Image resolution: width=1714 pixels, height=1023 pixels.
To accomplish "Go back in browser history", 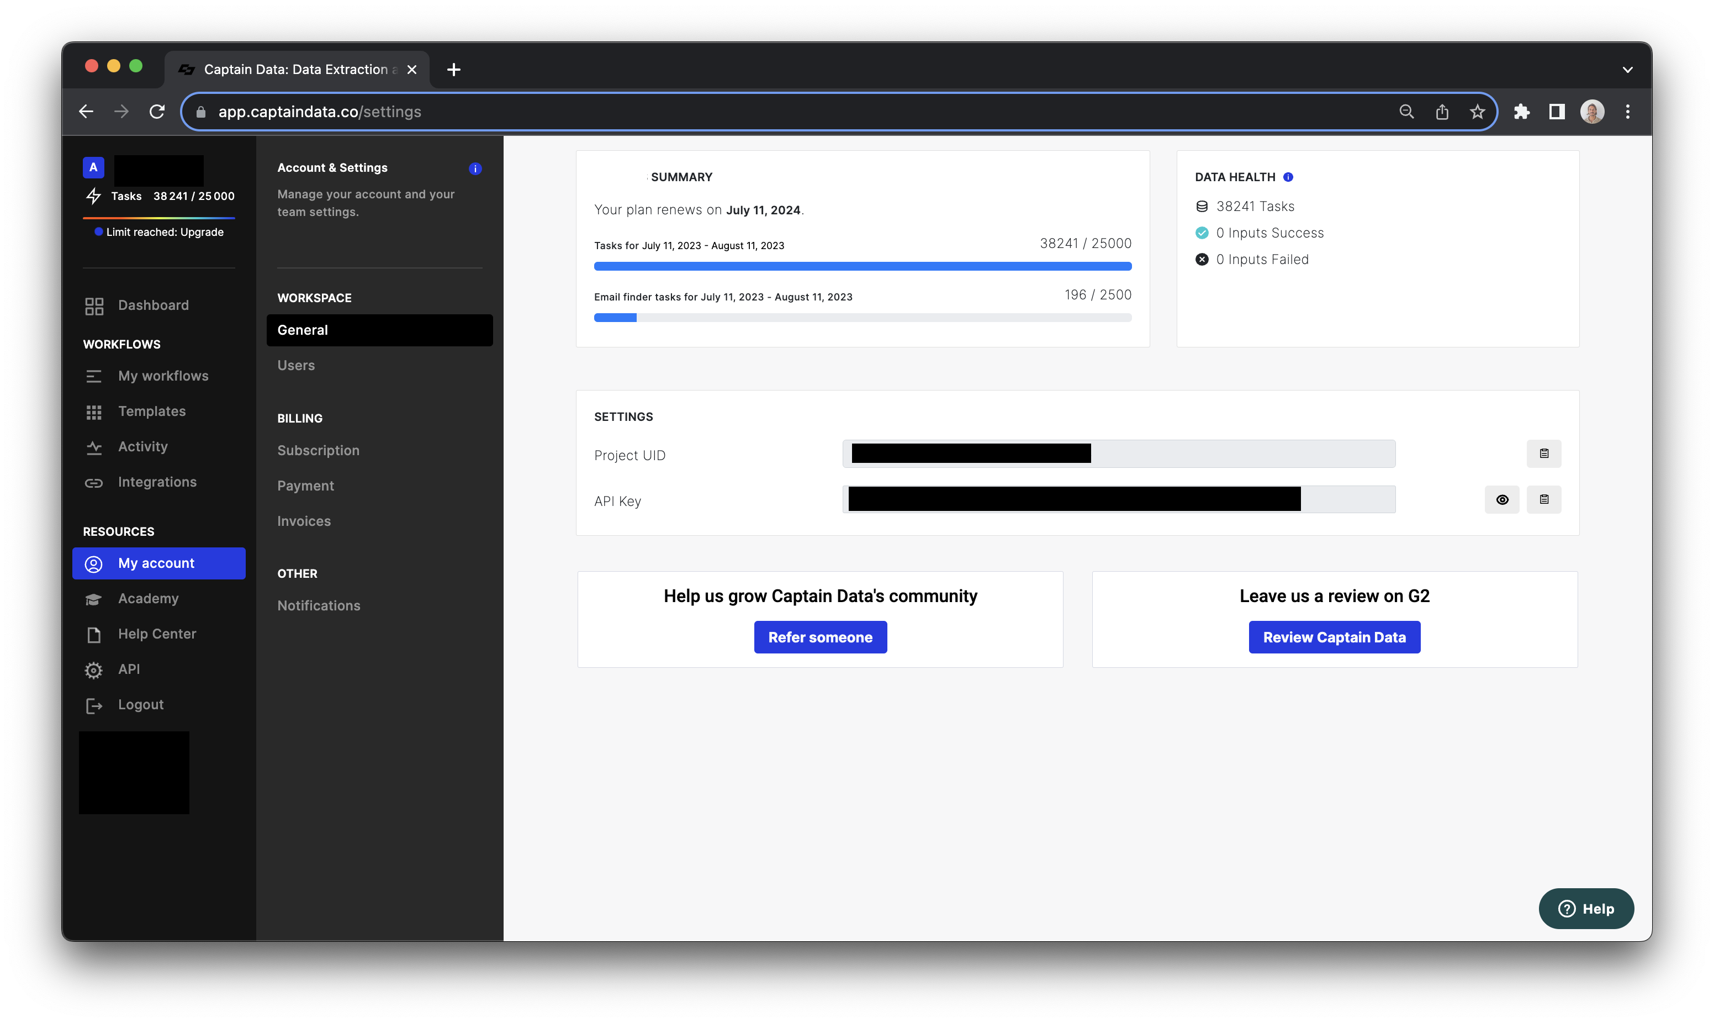I will (86, 111).
